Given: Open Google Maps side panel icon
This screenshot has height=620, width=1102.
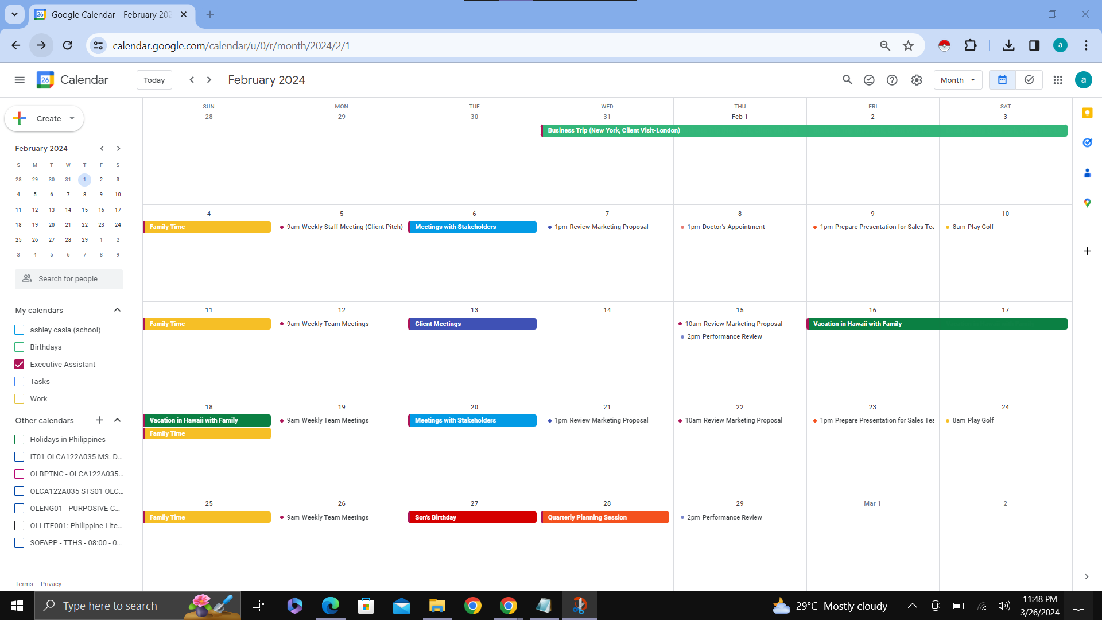Looking at the screenshot, I should pos(1087,203).
